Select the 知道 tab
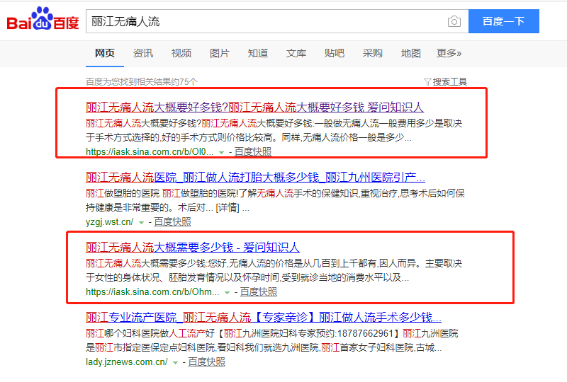The image size is (567, 382). (x=258, y=53)
